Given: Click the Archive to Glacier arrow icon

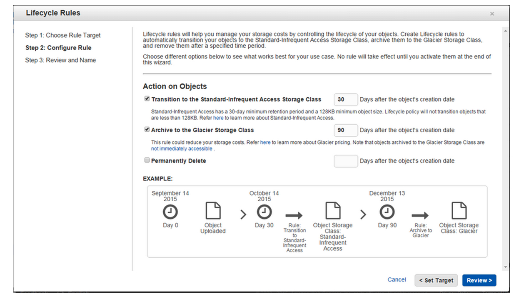Looking at the screenshot, I should tap(420, 216).
